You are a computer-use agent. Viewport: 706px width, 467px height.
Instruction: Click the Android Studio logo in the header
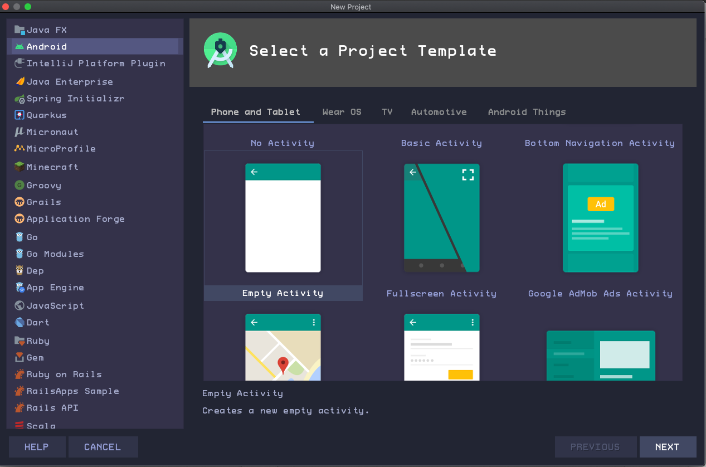tap(220, 50)
